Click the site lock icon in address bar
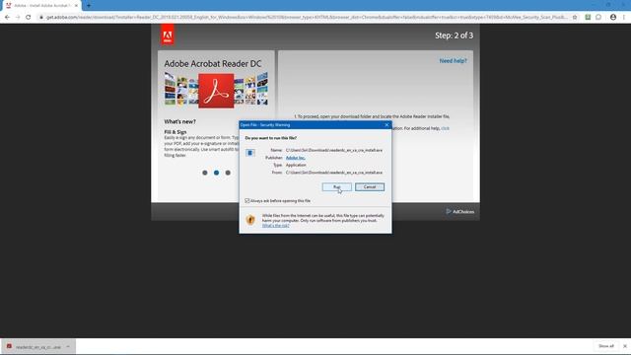This screenshot has width=631, height=355. pyautogui.click(x=41, y=18)
